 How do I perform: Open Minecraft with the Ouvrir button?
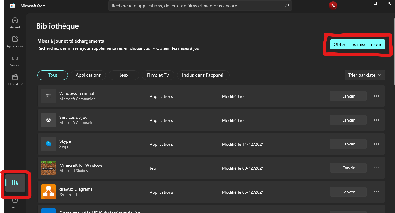(x=348, y=168)
